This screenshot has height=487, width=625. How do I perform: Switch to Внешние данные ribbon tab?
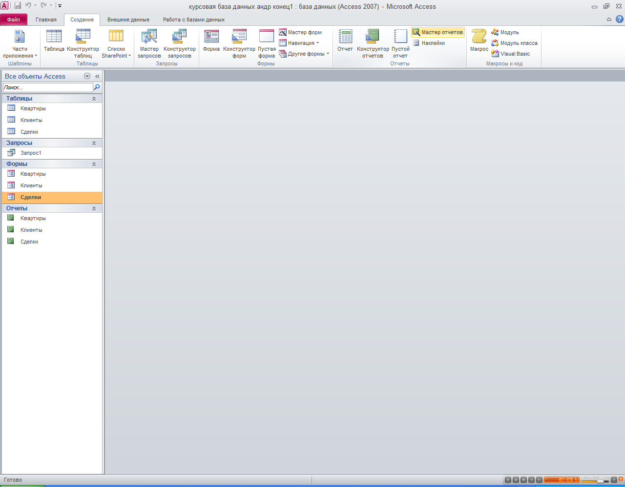point(128,20)
